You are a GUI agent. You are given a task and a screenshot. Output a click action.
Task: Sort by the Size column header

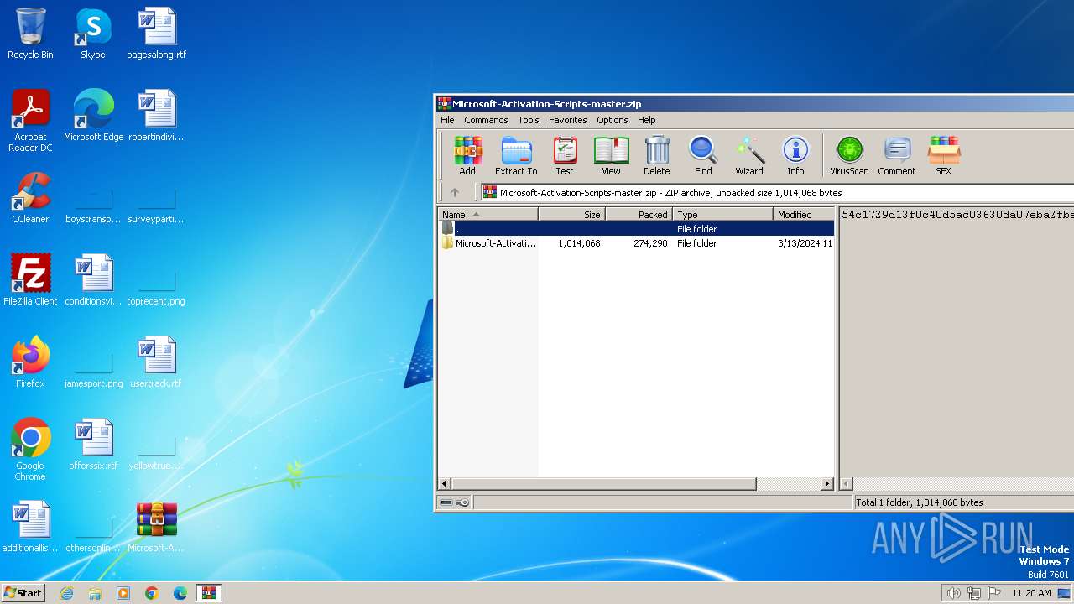[571, 215]
